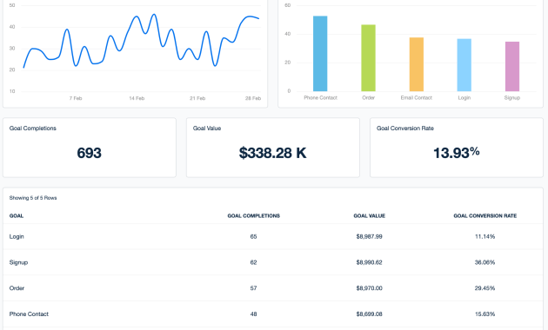This screenshot has width=548, height=330.
Task: Click Login goal value $8,987.99
Action: (369, 236)
